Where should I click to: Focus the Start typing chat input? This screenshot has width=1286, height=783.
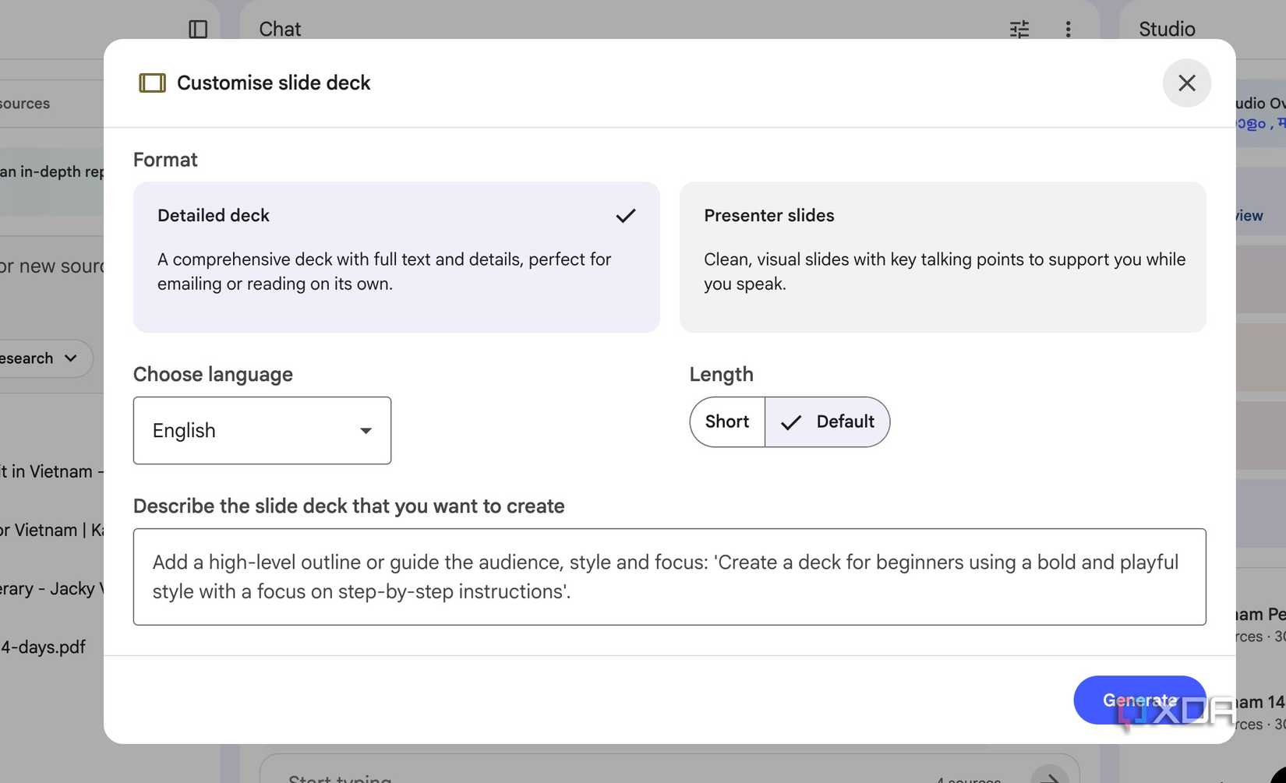(546, 775)
